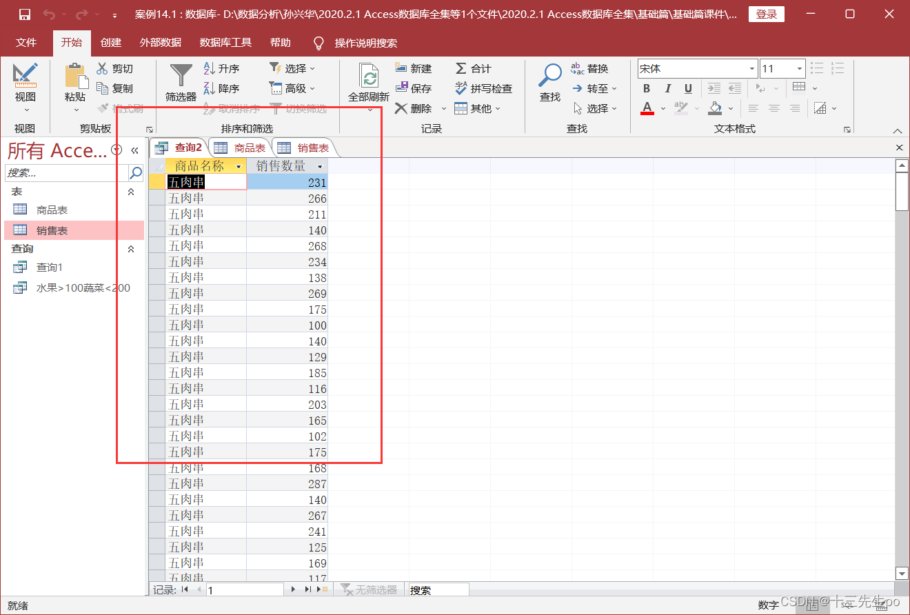The image size is (910, 615).
Task: Switch to 商品表 document tab
Action: click(240, 148)
